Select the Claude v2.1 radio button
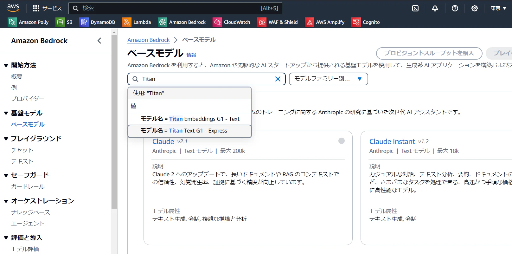Image resolution: width=512 pixels, height=254 pixels. click(342, 141)
